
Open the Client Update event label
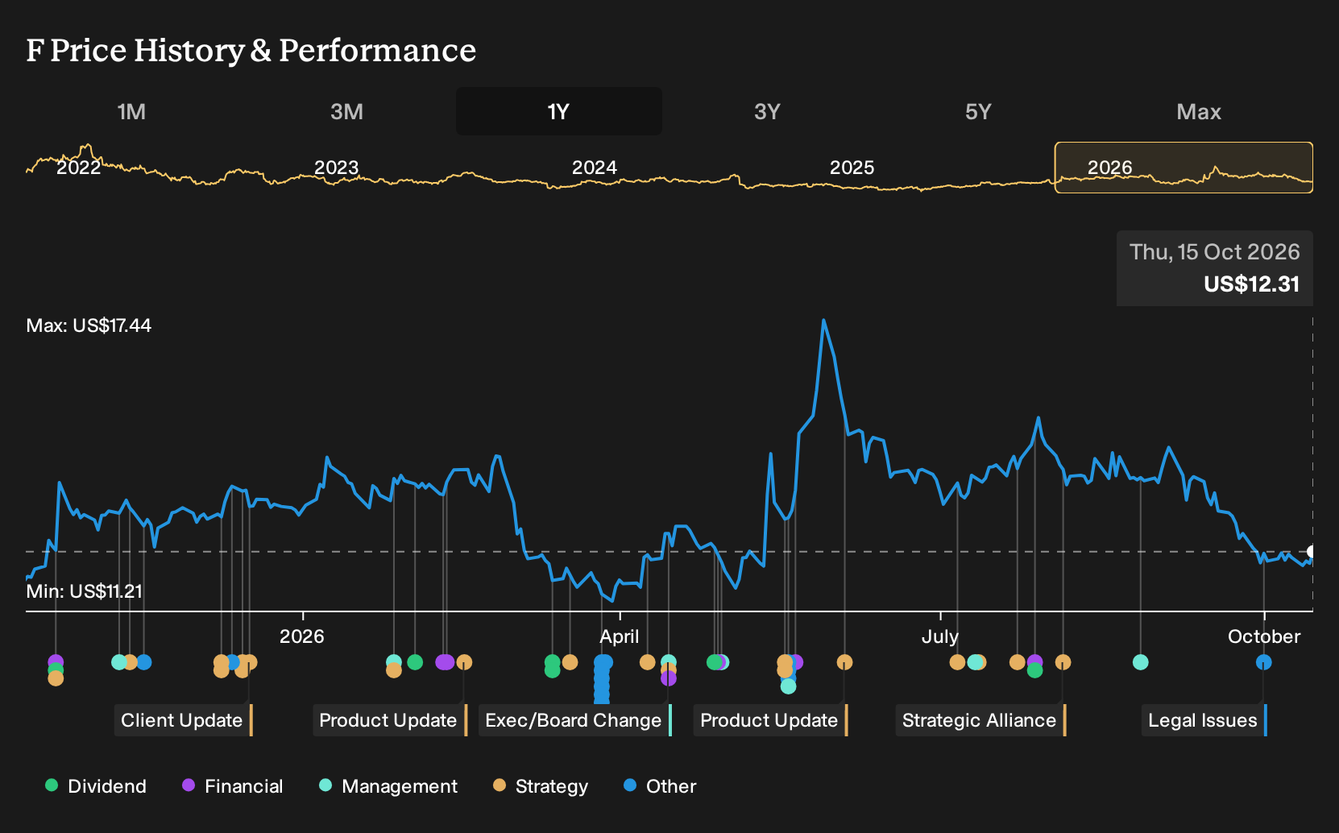(184, 720)
